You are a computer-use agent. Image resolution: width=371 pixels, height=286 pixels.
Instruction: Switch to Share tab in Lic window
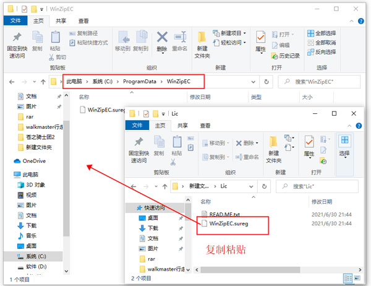[x=182, y=126]
